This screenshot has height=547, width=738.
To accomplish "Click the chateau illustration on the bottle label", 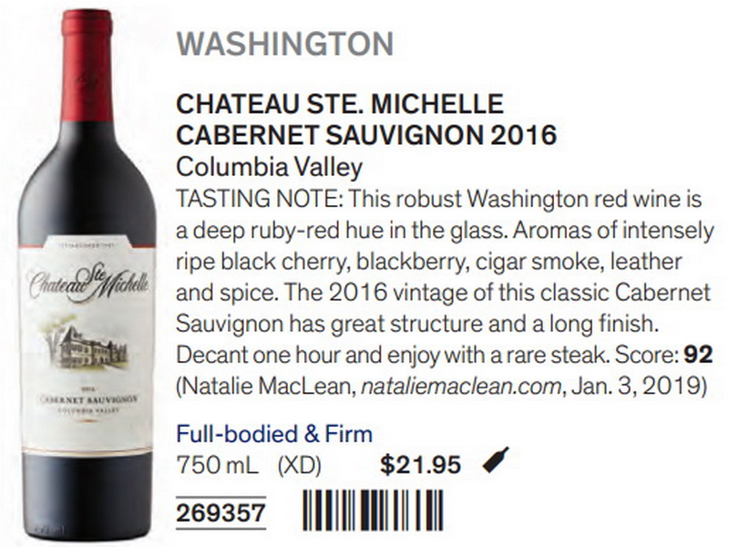I will [x=87, y=346].
